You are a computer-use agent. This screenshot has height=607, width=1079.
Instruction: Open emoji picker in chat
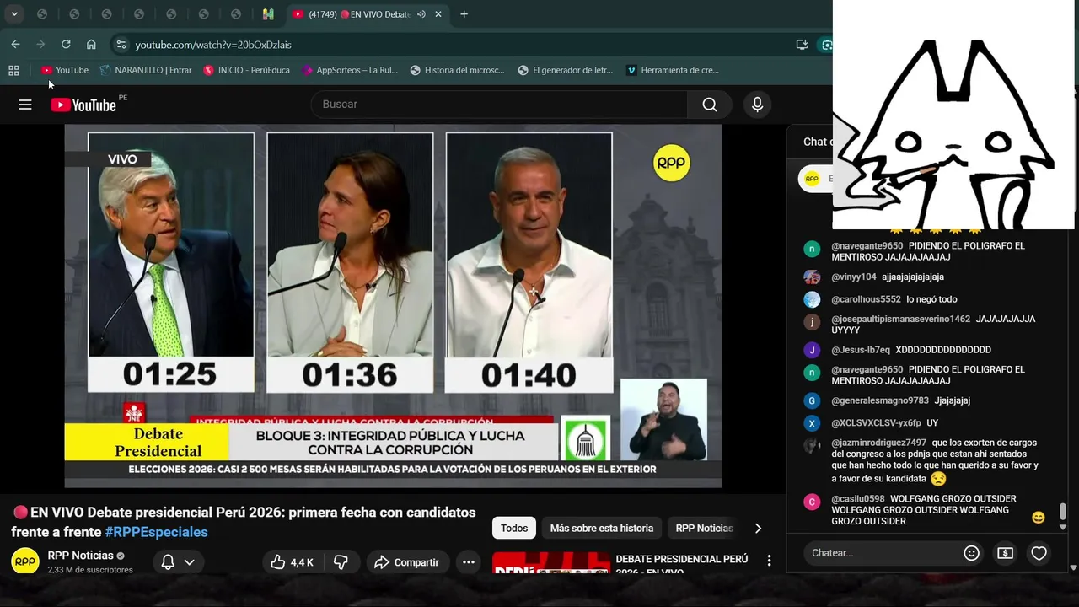(x=971, y=553)
